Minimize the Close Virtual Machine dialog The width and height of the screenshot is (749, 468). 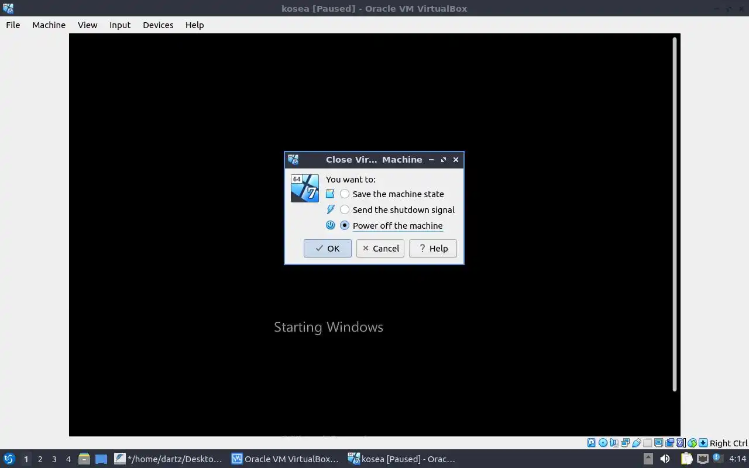431,160
